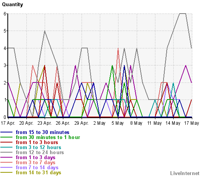Click the dark blue legend line swatch
This screenshot has height=177, width=202.
pos(7,132)
